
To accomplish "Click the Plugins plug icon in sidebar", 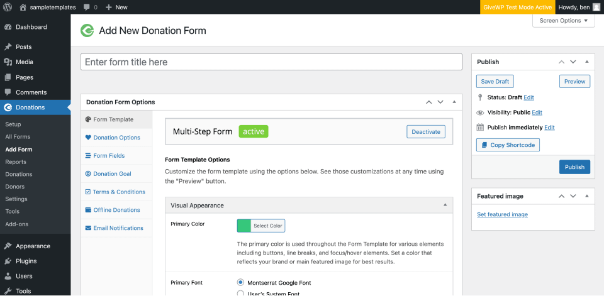I will click(8, 261).
